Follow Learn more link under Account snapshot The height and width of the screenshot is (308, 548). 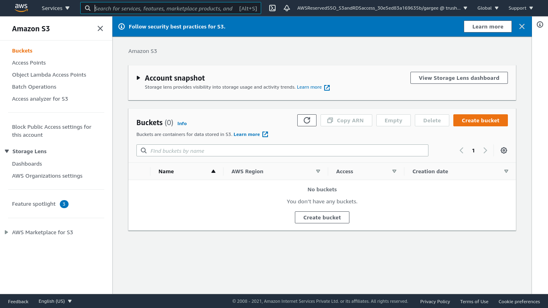[309, 87]
